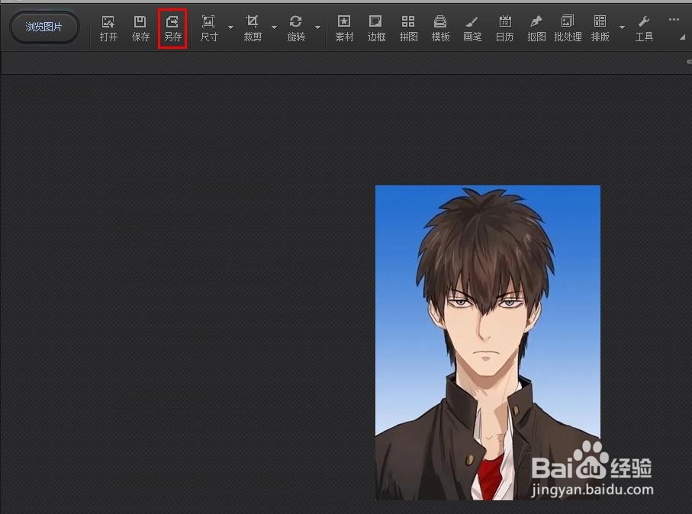Open the 日历 calendar tool
The image size is (692, 514).
click(x=504, y=28)
